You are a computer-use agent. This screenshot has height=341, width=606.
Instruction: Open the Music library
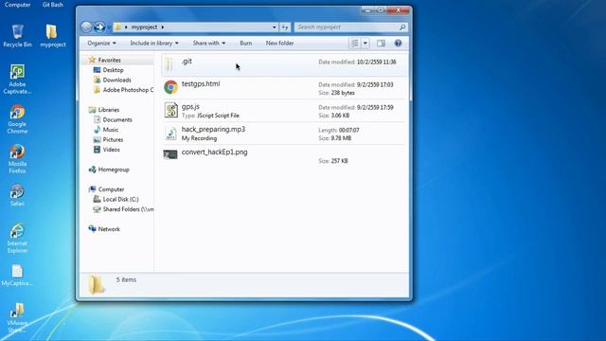[x=111, y=130]
